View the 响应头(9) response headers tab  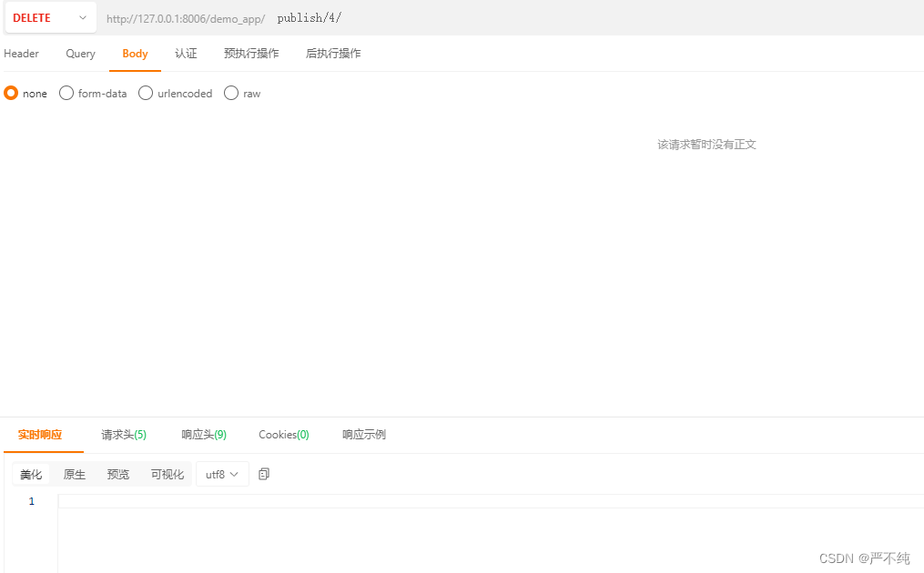tap(203, 434)
